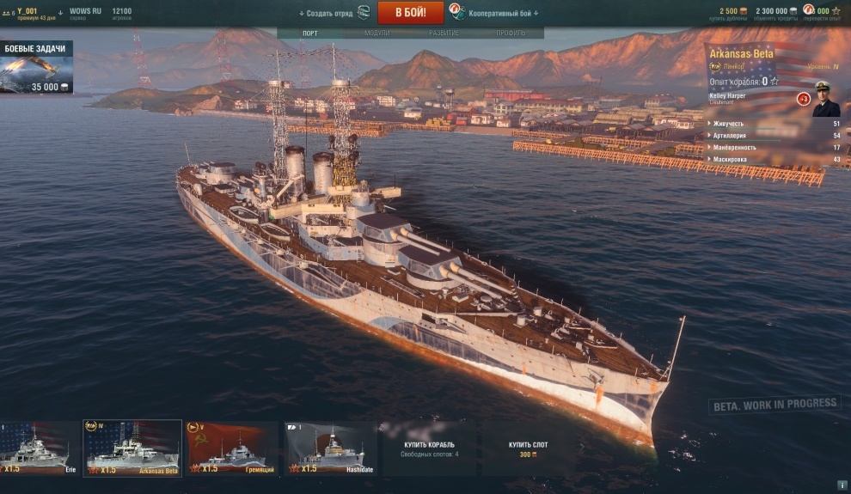Expand the Живучесть survivability stats
Viewport: 851px width, 494px height.
pos(774,124)
